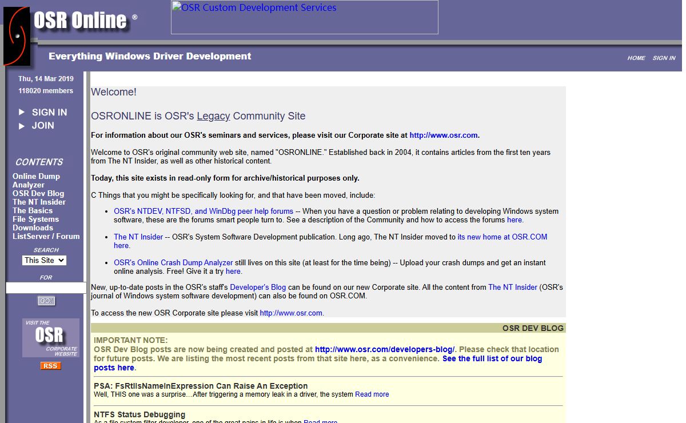Click the GO! search button
686x423 pixels.
click(x=46, y=301)
